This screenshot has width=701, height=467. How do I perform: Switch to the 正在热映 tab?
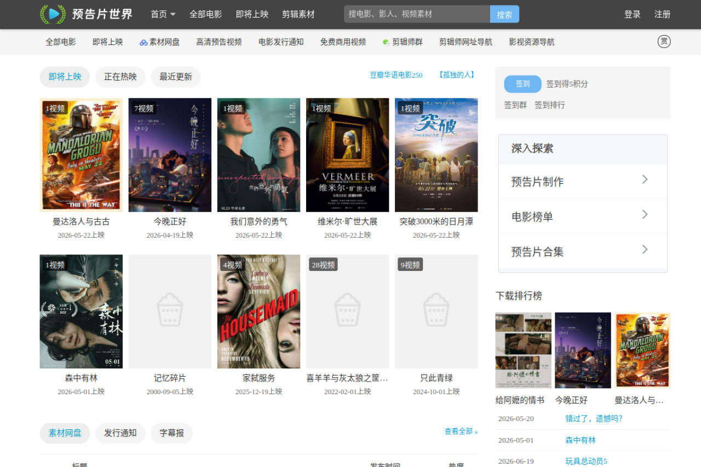click(120, 77)
